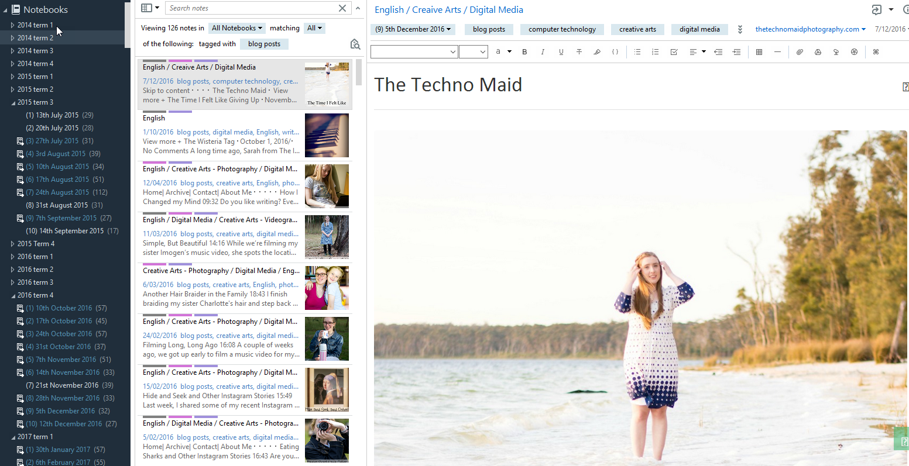909x466 pixels.
Task: Click the computer technology note tag
Action: tap(562, 29)
